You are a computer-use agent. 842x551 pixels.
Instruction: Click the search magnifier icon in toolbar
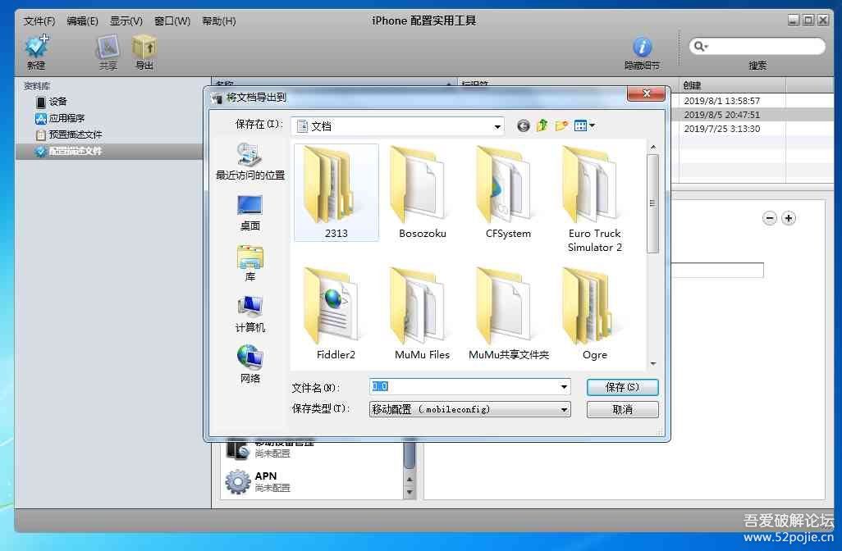point(700,46)
